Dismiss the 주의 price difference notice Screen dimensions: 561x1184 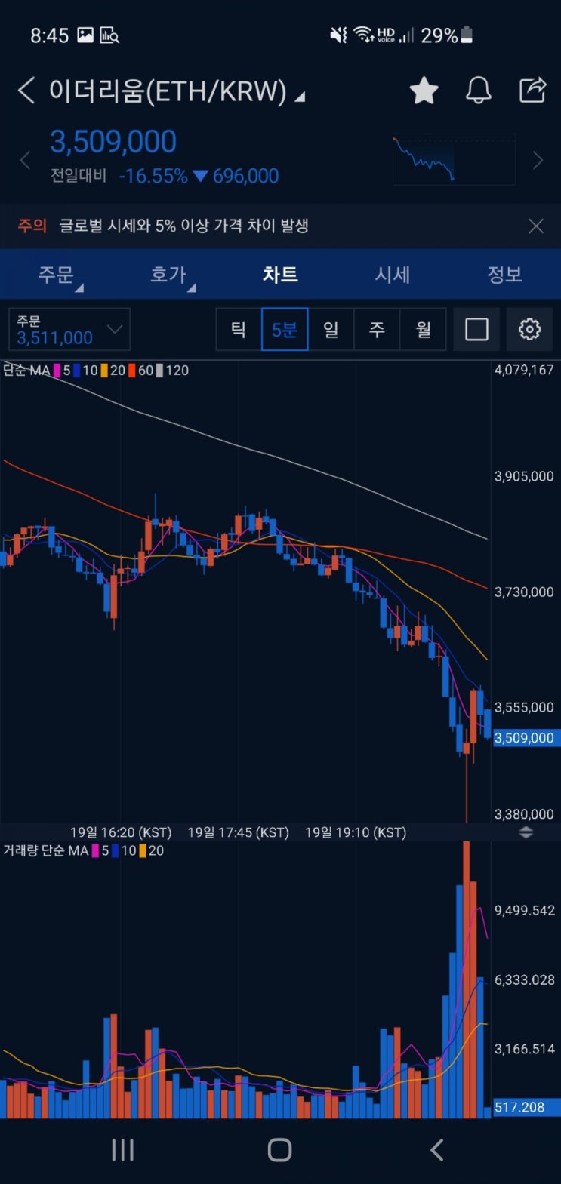pos(536,226)
